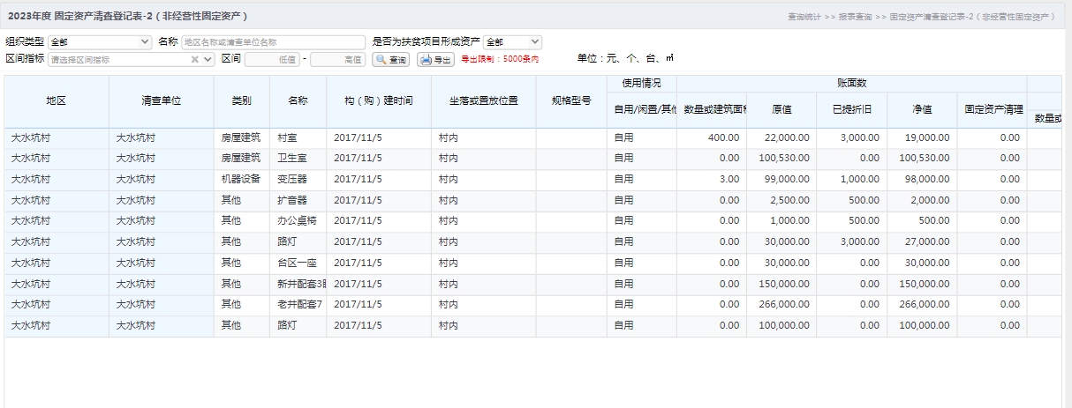Click the 已提折旧 column header
The width and height of the screenshot is (1072, 408).
(851, 110)
